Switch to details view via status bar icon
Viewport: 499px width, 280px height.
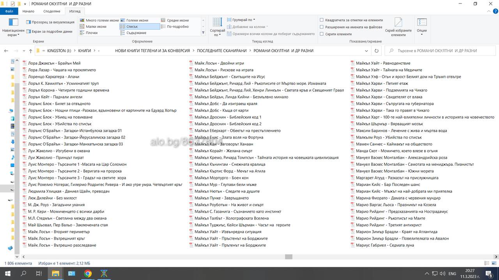pyautogui.click(x=487, y=263)
